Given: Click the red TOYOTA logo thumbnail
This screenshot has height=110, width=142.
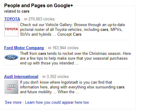Looking at the screenshot, I should (x=11, y=29).
